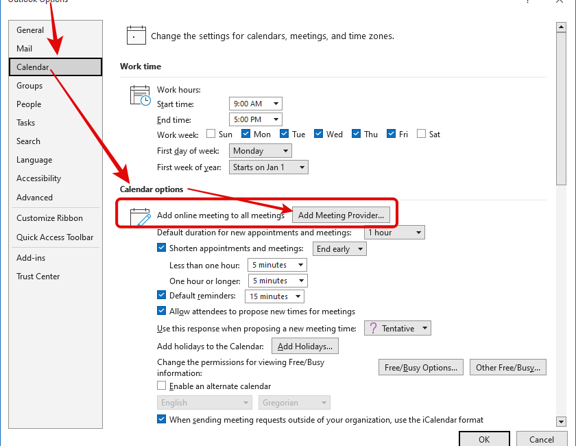Screen dimensions: 576x446
Task: Uncheck Wed in work week
Action: tap(318, 134)
